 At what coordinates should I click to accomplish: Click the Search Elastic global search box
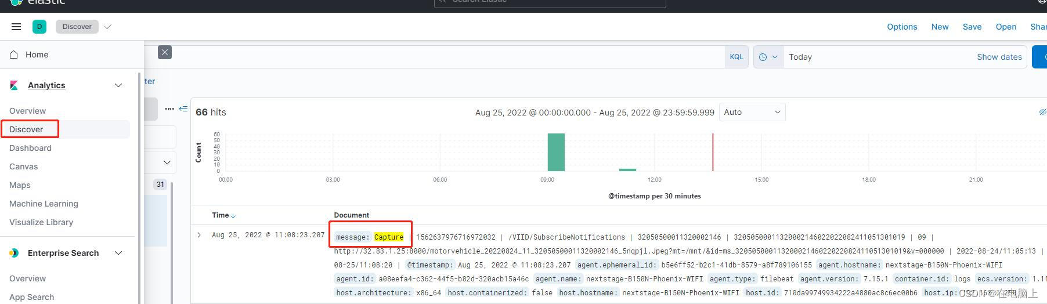click(x=550, y=2)
